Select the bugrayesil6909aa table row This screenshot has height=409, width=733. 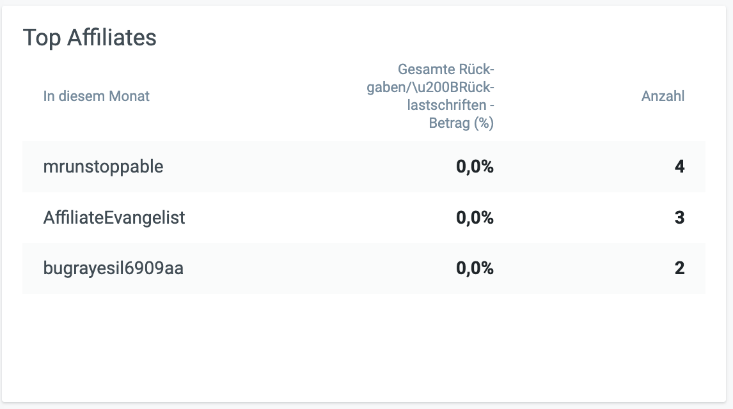(364, 268)
